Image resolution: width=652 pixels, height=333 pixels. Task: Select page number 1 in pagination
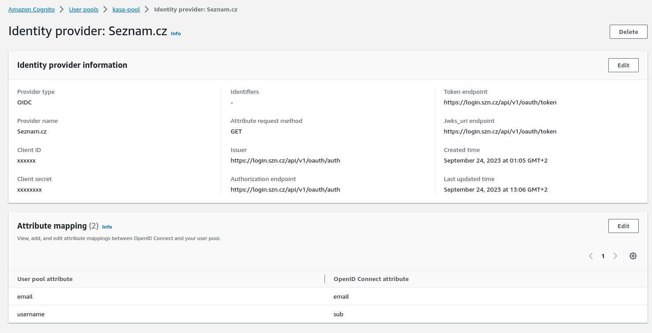click(603, 256)
